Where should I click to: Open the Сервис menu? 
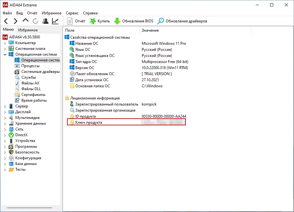72,13
